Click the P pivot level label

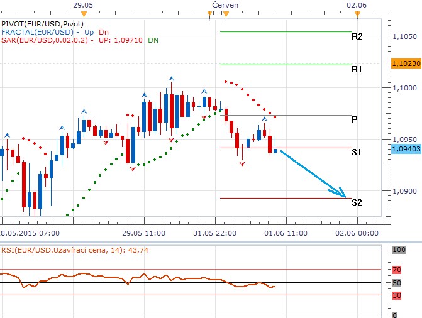point(355,119)
